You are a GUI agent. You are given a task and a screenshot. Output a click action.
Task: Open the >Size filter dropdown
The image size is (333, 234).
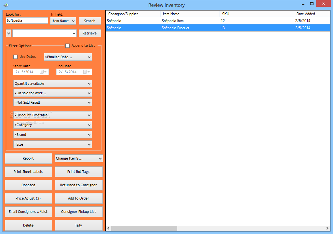coord(53,144)
